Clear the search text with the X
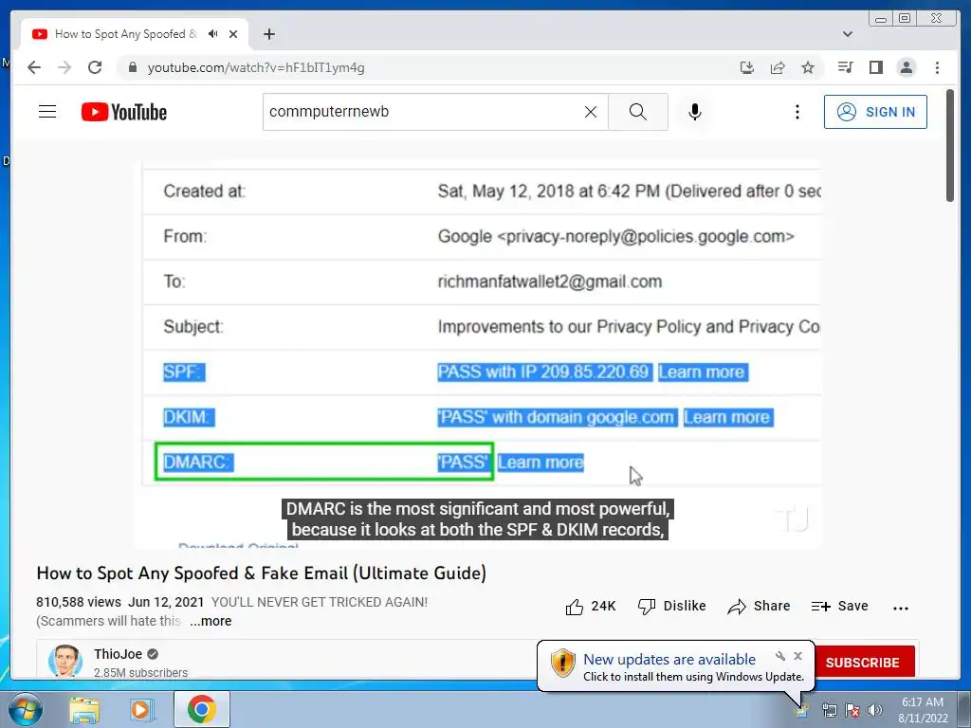The height and width of the screenshot is (728, 971). coord(591,112)
